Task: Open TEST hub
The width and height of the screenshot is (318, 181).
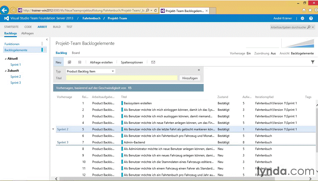Action: pos(69,27)
